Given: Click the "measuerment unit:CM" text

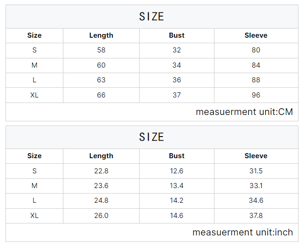Looking at the screenshot, I should point(244,112).
